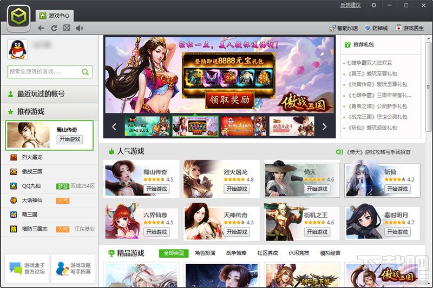The height and width of the screenshot is (288, 433).
Task: Click the fullscreen toggle icon in toolbar
Action: (x=67, y=28)
